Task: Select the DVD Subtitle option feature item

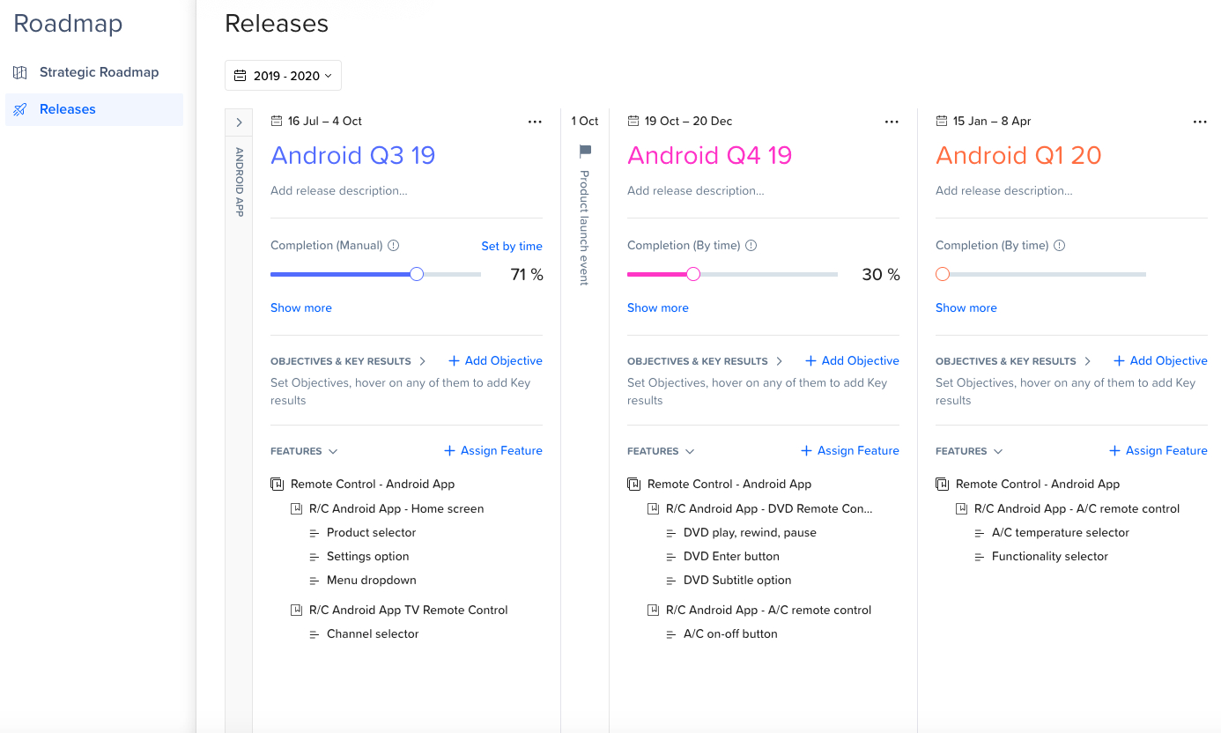Action: 737,580
